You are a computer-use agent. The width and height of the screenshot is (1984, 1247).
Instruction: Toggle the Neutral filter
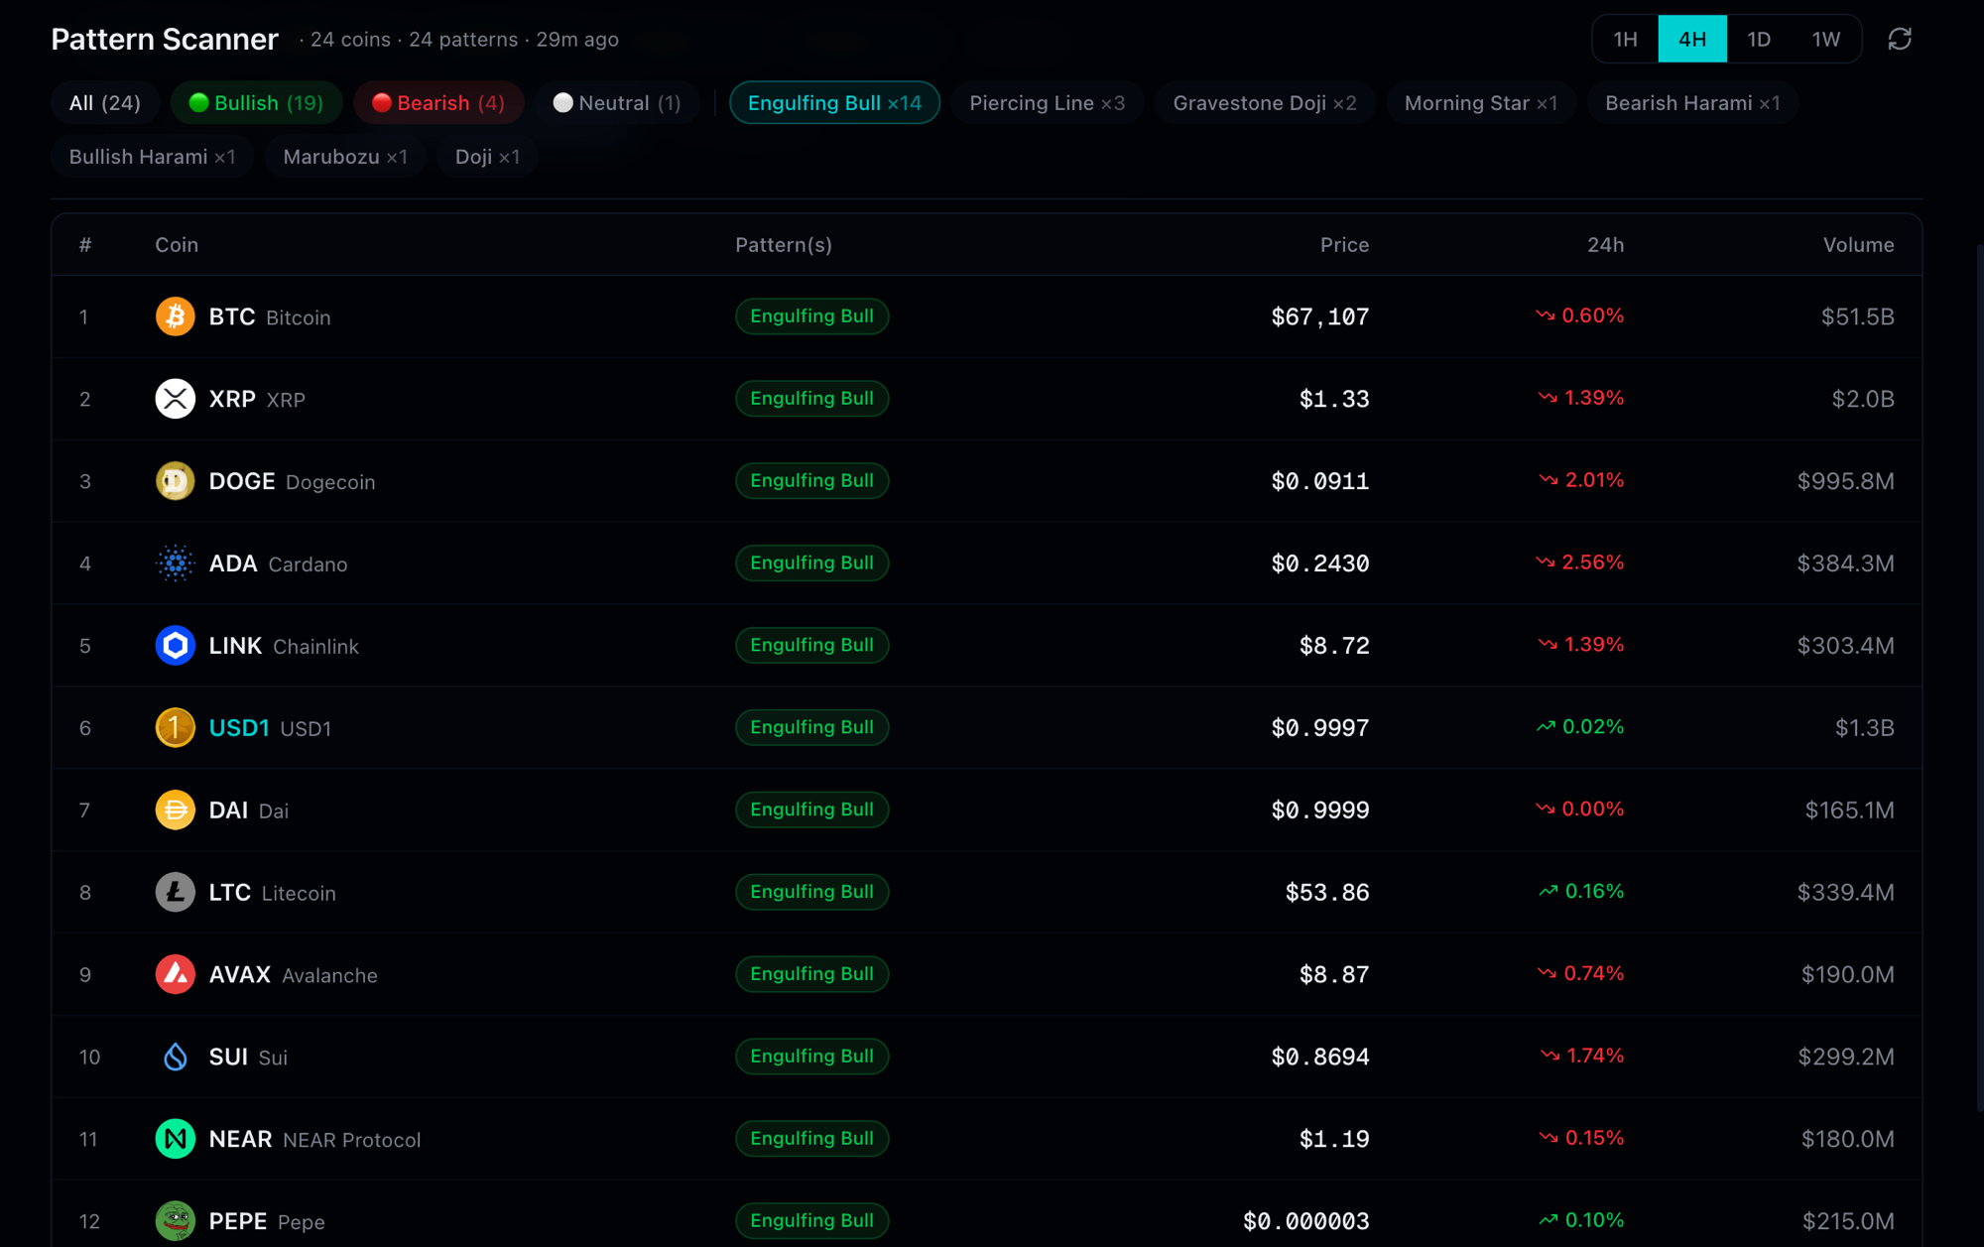pos(616,102)
